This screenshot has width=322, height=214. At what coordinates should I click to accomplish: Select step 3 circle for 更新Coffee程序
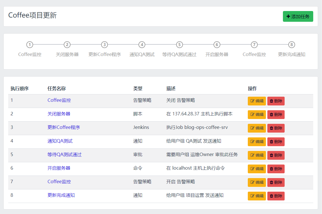[x=105, y=45]
